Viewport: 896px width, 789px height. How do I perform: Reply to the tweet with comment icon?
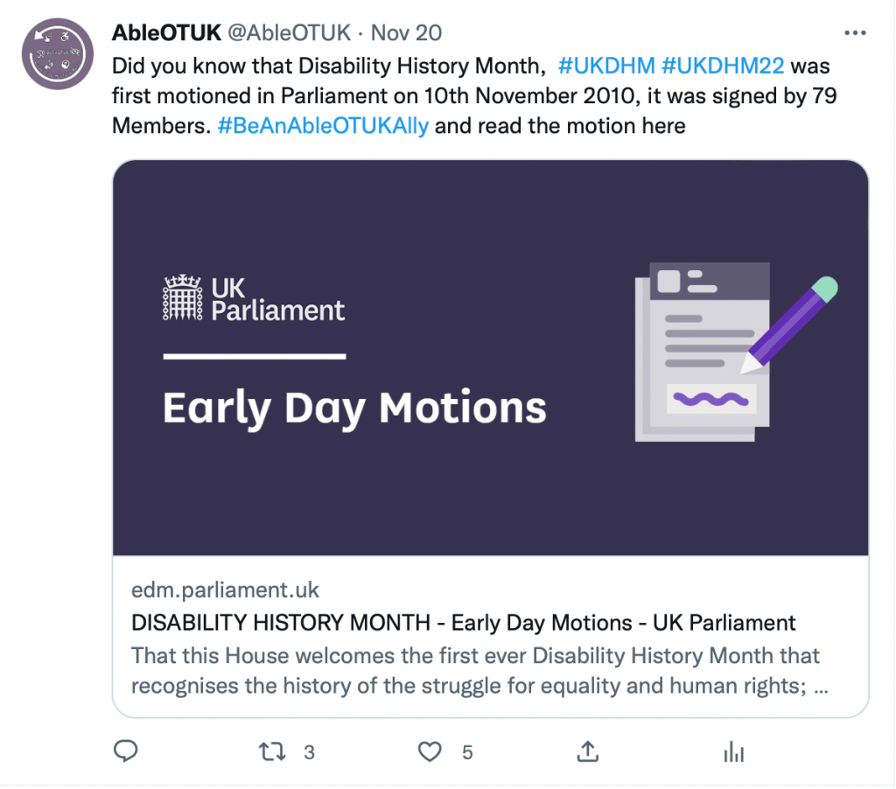pos(127,751)
